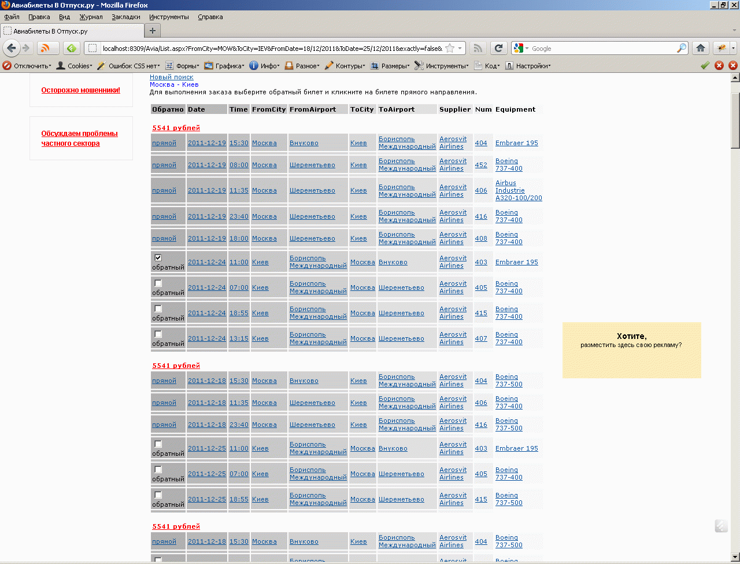The height and width of the screenshot is (564, 740).
Task: Click the add-on icon right of Home
Action: pyautogui.click(x=721, y=48)
